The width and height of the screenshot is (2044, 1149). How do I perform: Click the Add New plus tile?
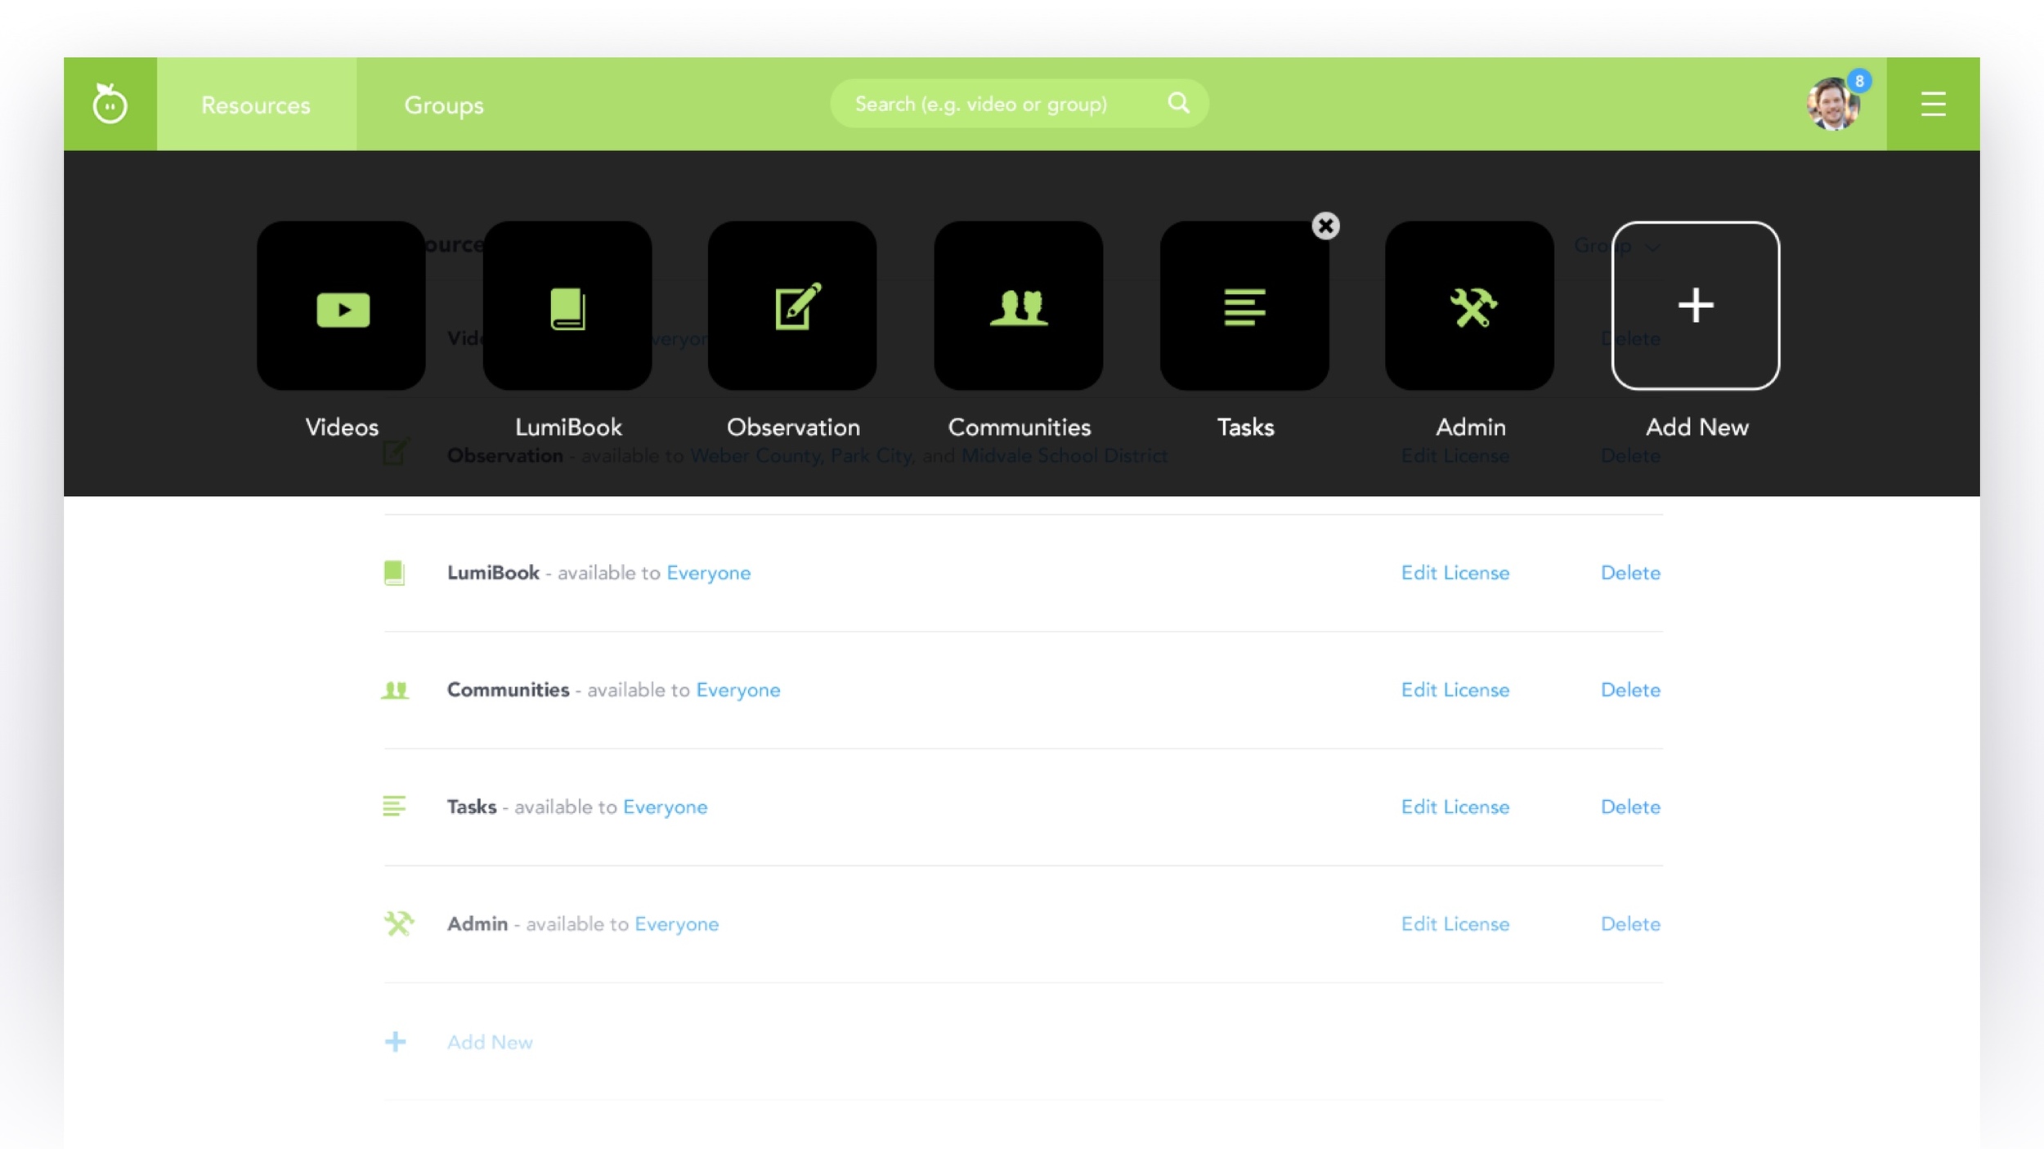1696,306
